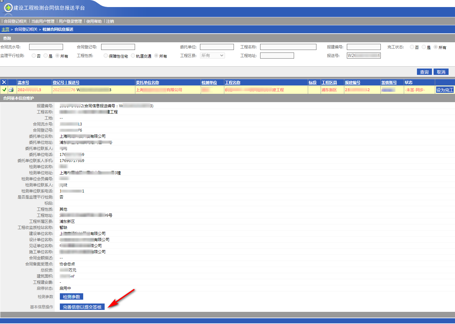
Task: Click the printer icon in the contract row
Action: click(11, 90)
